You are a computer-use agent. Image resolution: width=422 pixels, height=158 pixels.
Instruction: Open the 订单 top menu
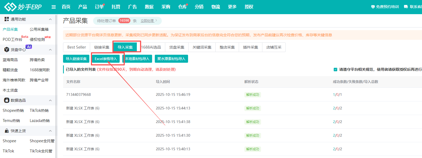pyautogui.click(x=99, y=7)
